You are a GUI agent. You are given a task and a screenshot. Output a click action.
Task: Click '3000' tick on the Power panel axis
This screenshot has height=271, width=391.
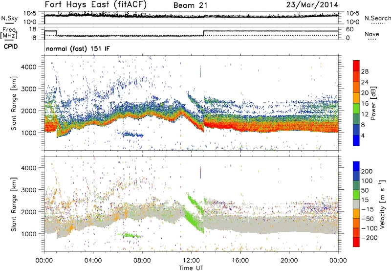[28, 89]
